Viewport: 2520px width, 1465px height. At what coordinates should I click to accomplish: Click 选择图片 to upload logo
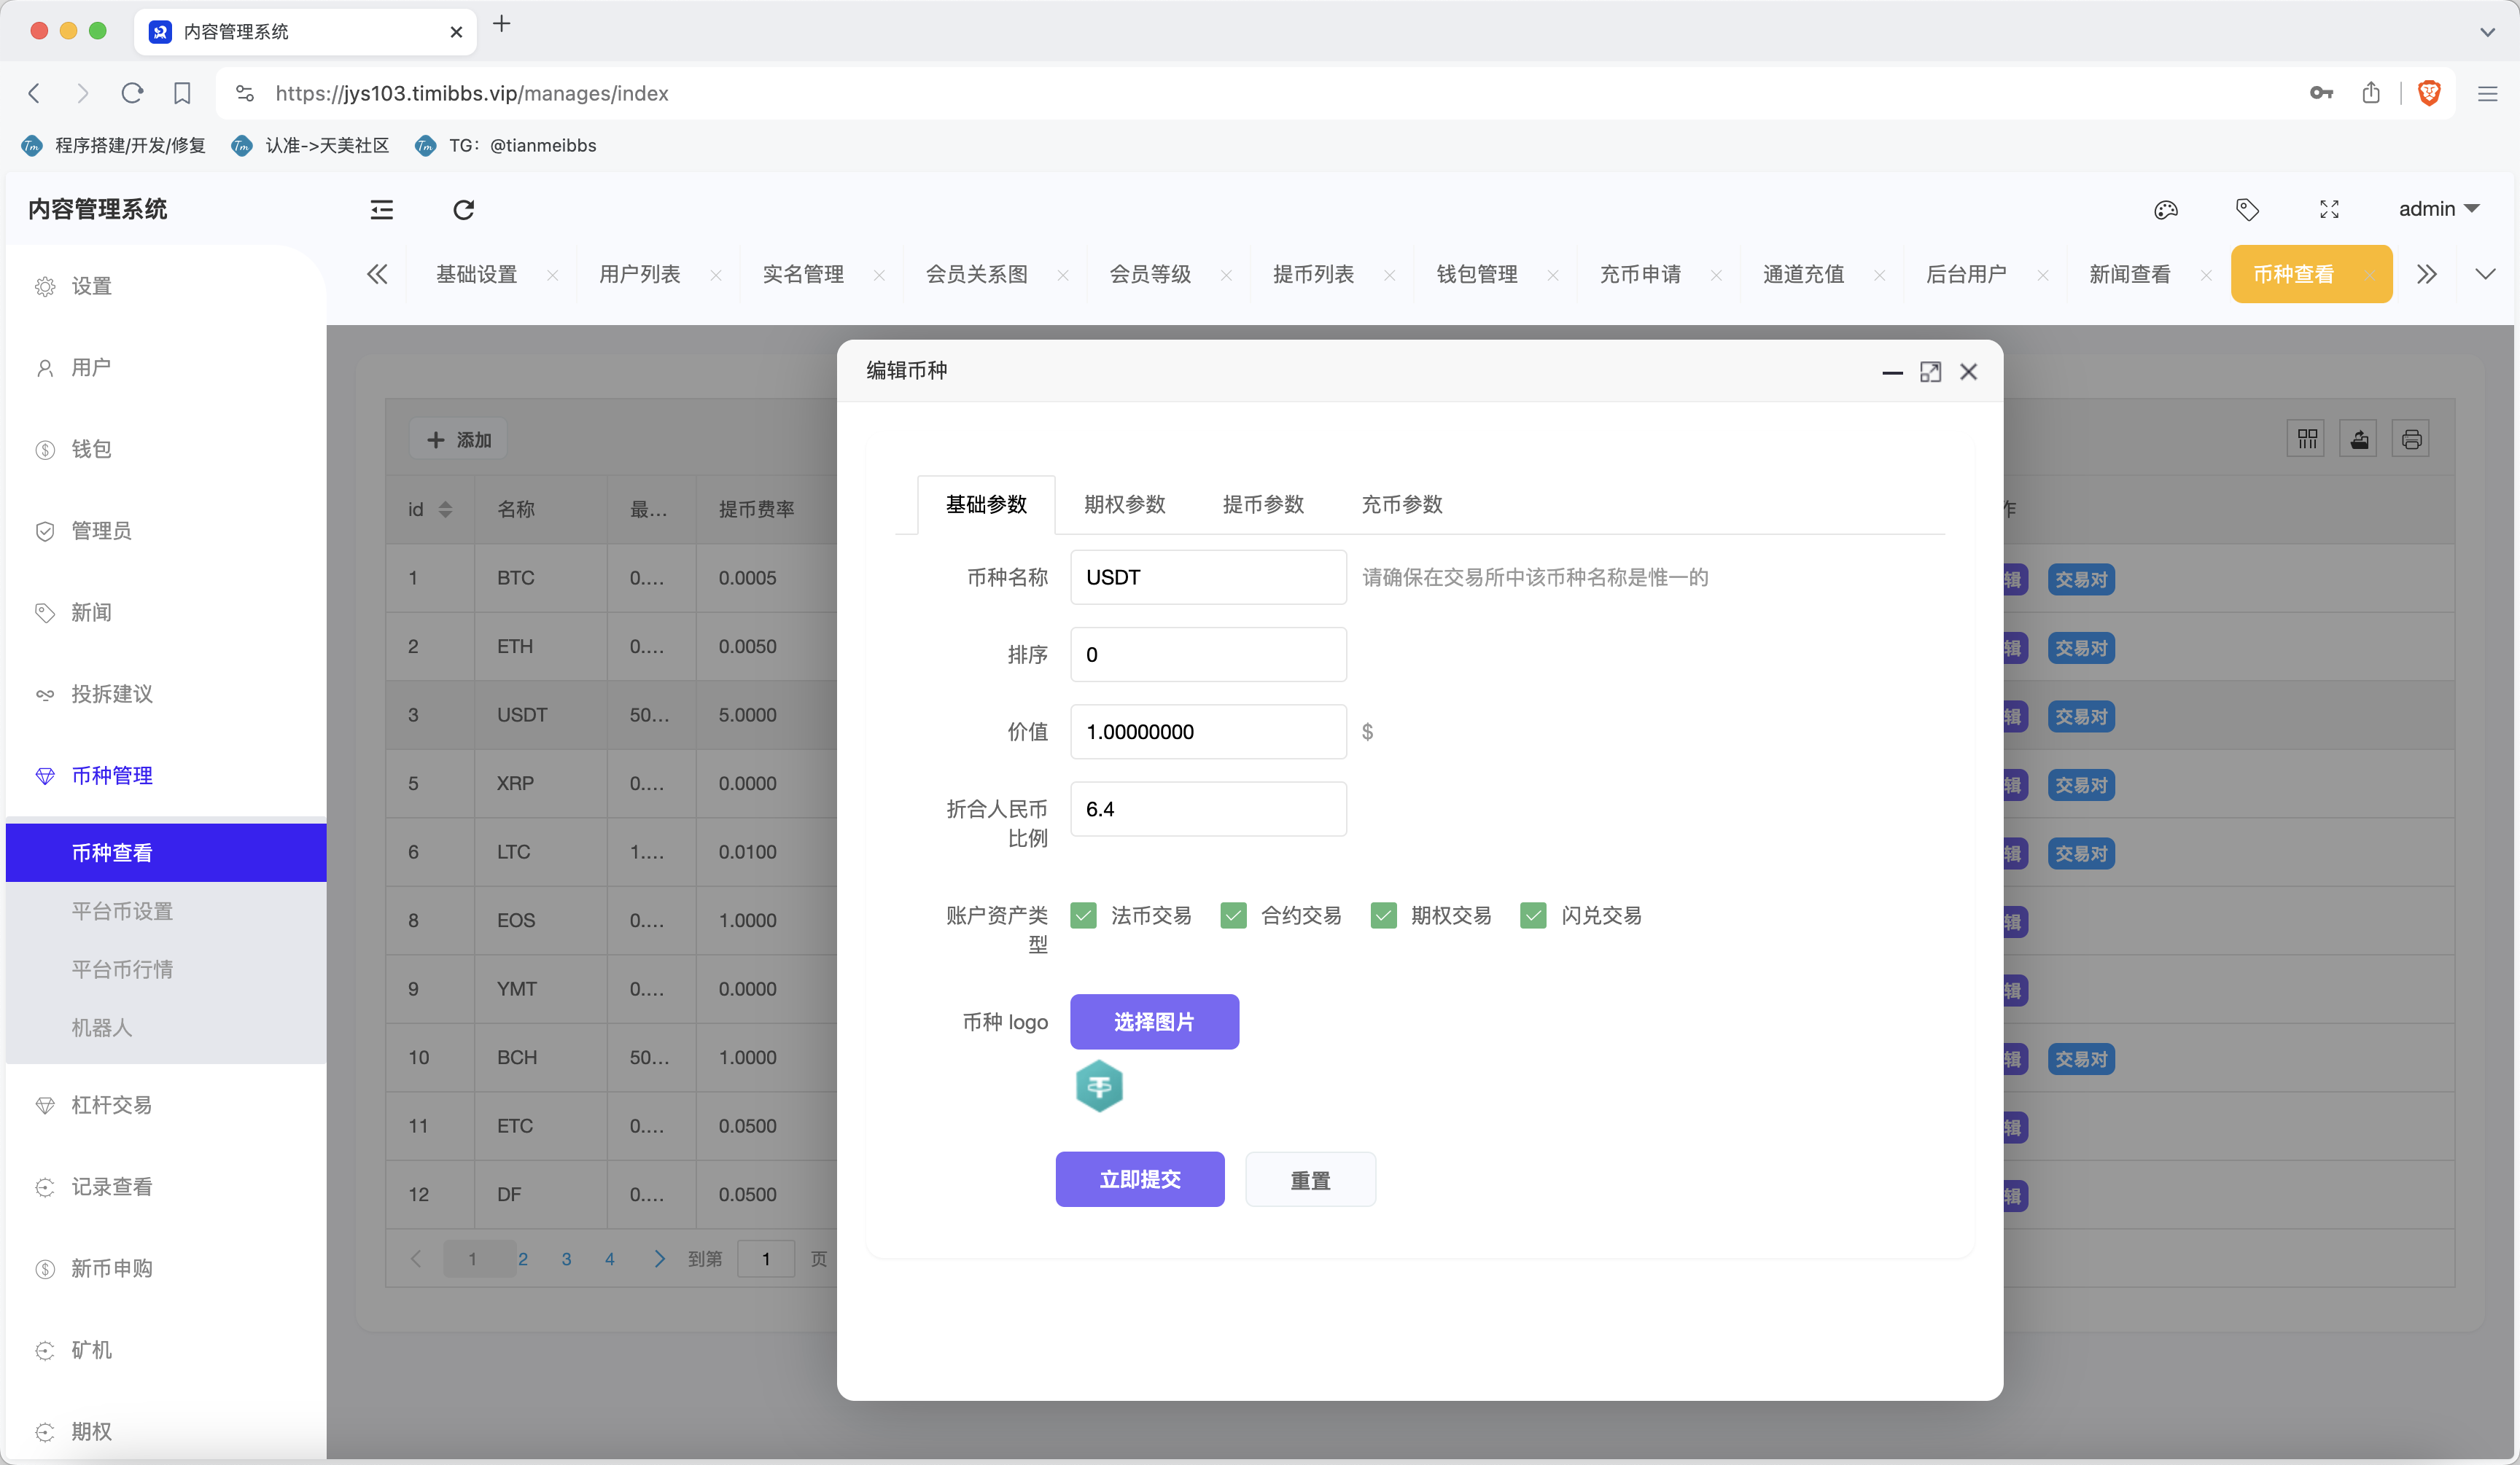1154,1021
